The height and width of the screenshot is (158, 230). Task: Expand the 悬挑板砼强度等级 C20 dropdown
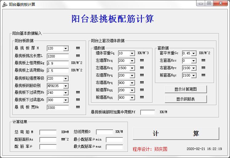[66, 78]
